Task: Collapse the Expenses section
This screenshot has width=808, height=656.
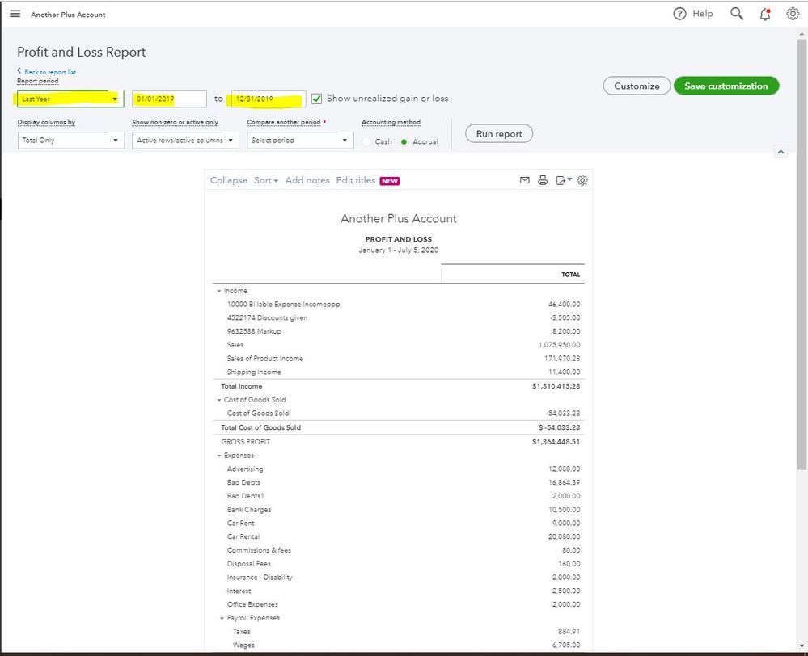Action: (x=219, y=456)
